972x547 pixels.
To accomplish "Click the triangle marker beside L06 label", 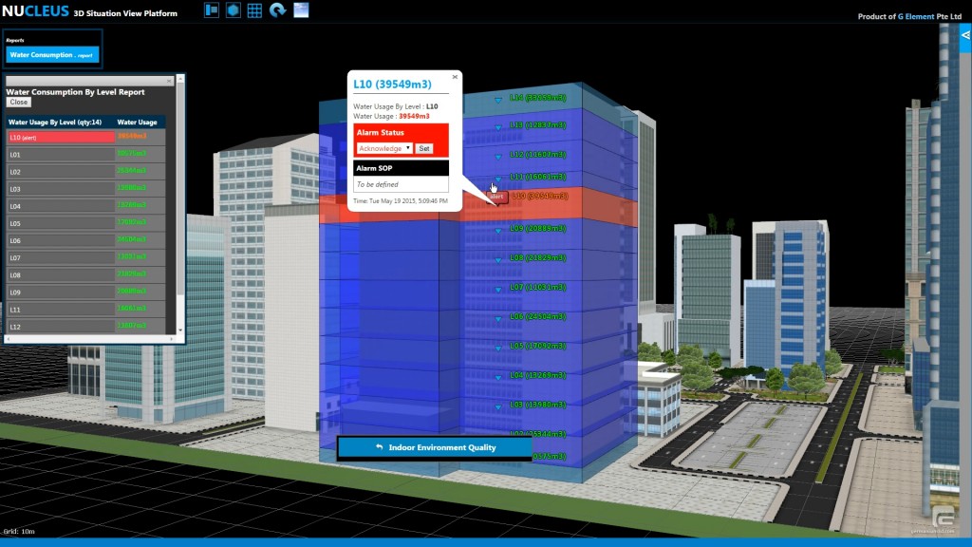I will [498, 319].
